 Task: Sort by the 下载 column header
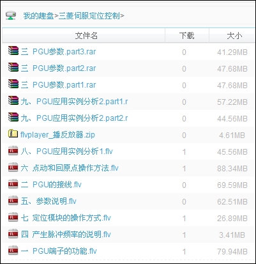187,36
